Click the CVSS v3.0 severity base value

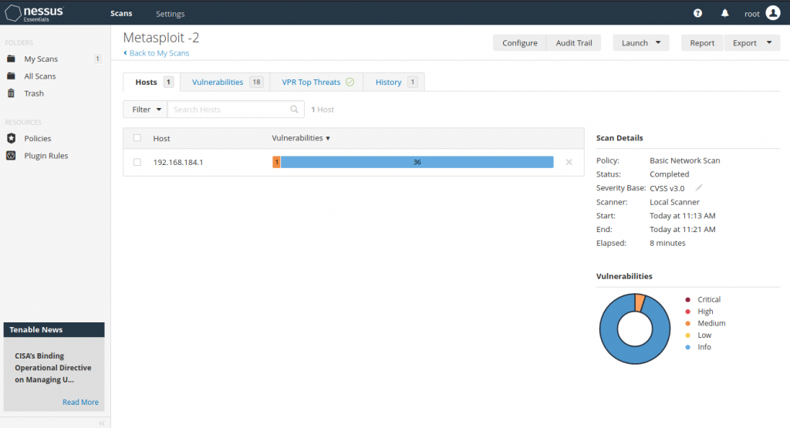[x=667, y=188]
